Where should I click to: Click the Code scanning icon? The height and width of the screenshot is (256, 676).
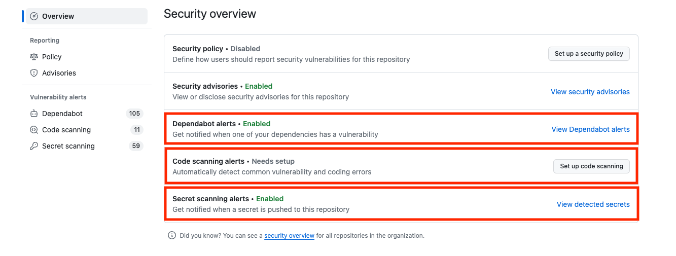pos(34,130)
